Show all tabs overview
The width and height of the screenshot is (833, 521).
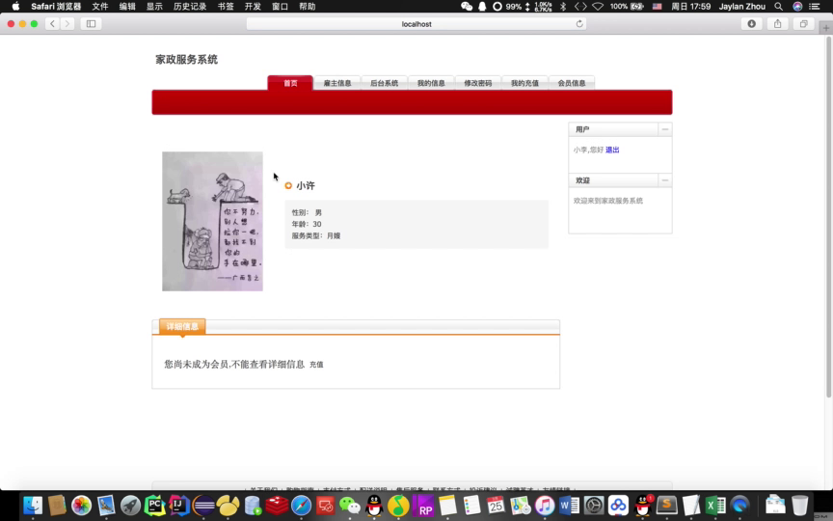coord(803,23)
